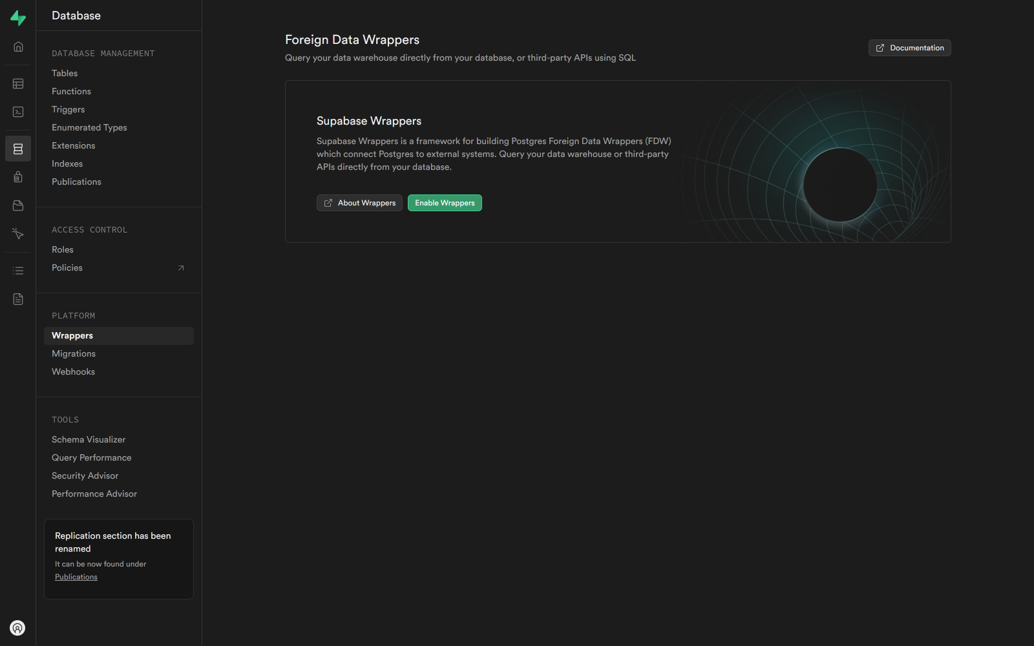The image size is (1034, 646).
Task: Open the Indexes menu item
Action: click(x=119, y=163)
